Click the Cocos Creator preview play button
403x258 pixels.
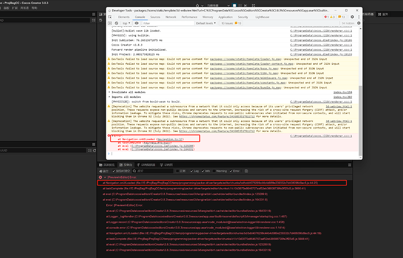[234, 5]
